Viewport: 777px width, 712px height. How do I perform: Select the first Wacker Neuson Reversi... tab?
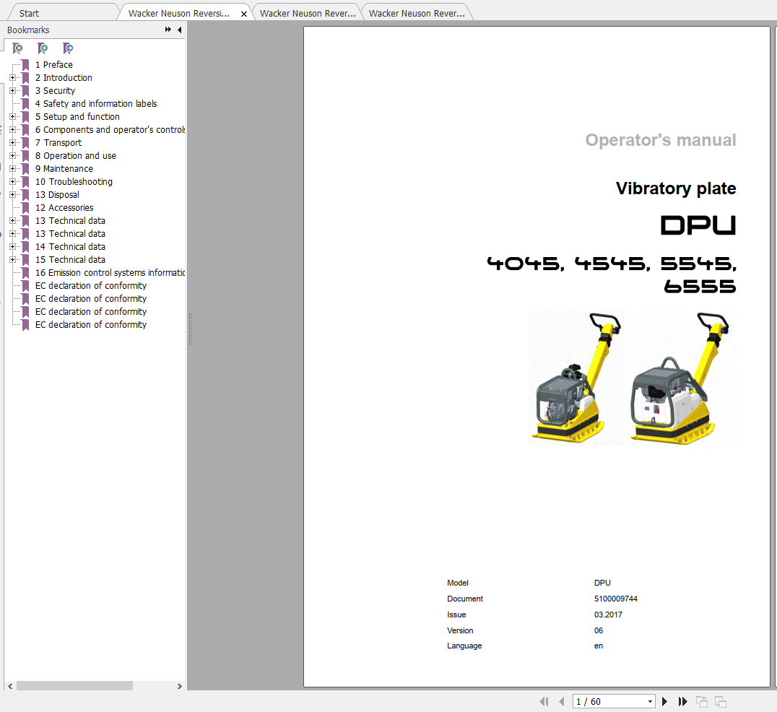pos(179,14)
